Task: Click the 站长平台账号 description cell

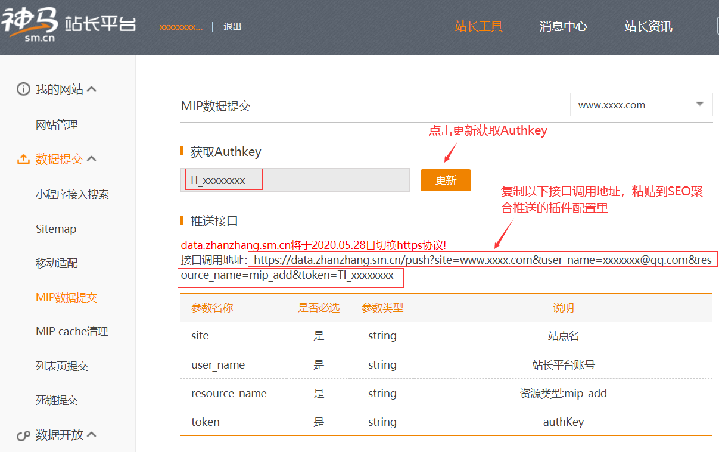Action: 564,365
